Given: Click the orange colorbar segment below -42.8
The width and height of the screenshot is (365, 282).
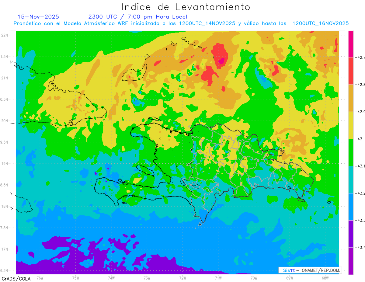Looking at the screenshot, I should pyautogui.click(x=351, y=98).
